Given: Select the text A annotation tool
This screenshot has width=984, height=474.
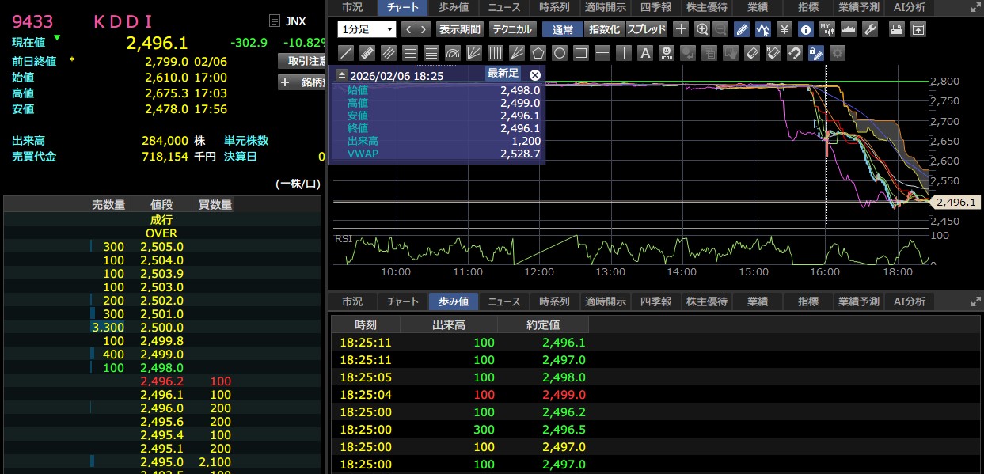Looking at the screenshot, I should click(x=645, y=53).
